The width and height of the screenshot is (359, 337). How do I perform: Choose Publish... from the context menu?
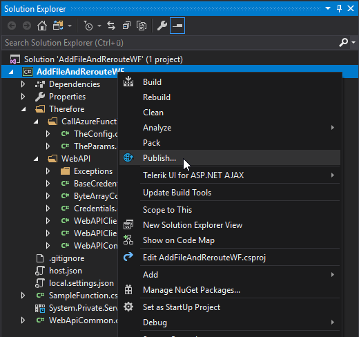point(230,158)
